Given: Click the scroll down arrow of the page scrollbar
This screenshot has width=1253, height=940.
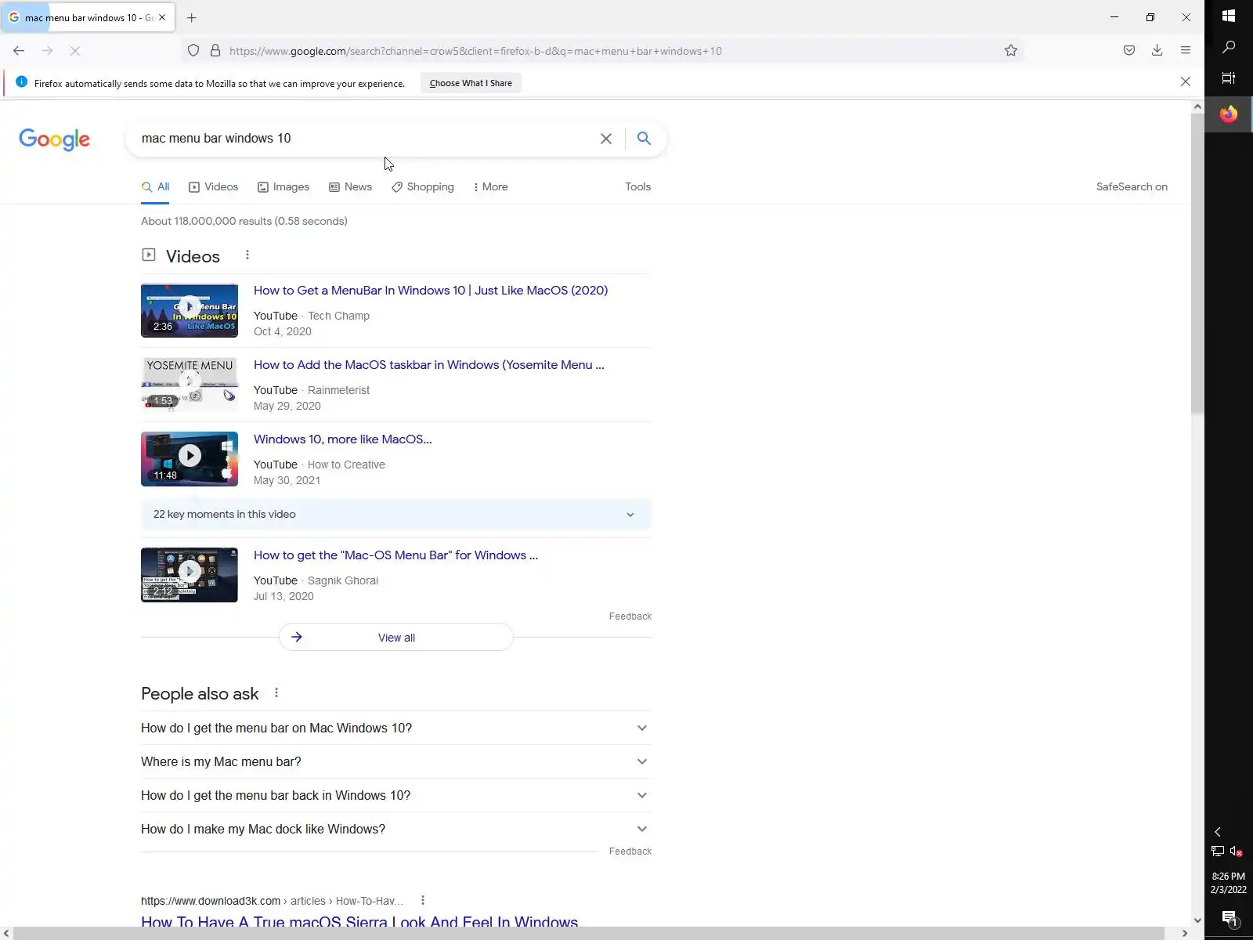Looking at the screenshot, I should (1197, 920).
